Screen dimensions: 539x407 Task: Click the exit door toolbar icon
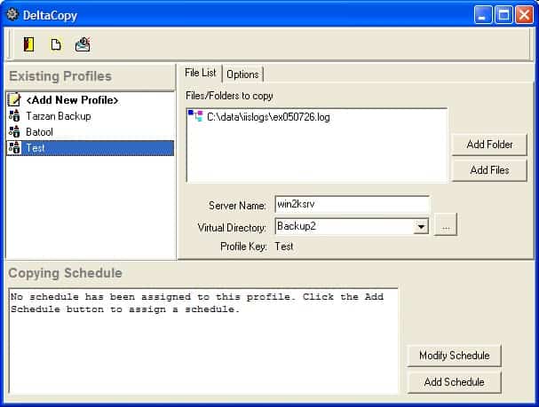pos(28,43)
